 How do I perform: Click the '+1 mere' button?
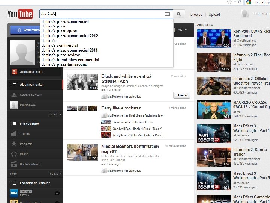(x=181, y=95)
